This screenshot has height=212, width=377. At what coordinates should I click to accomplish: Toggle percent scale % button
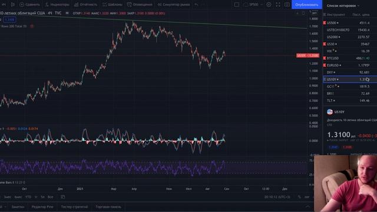point(299,197)
